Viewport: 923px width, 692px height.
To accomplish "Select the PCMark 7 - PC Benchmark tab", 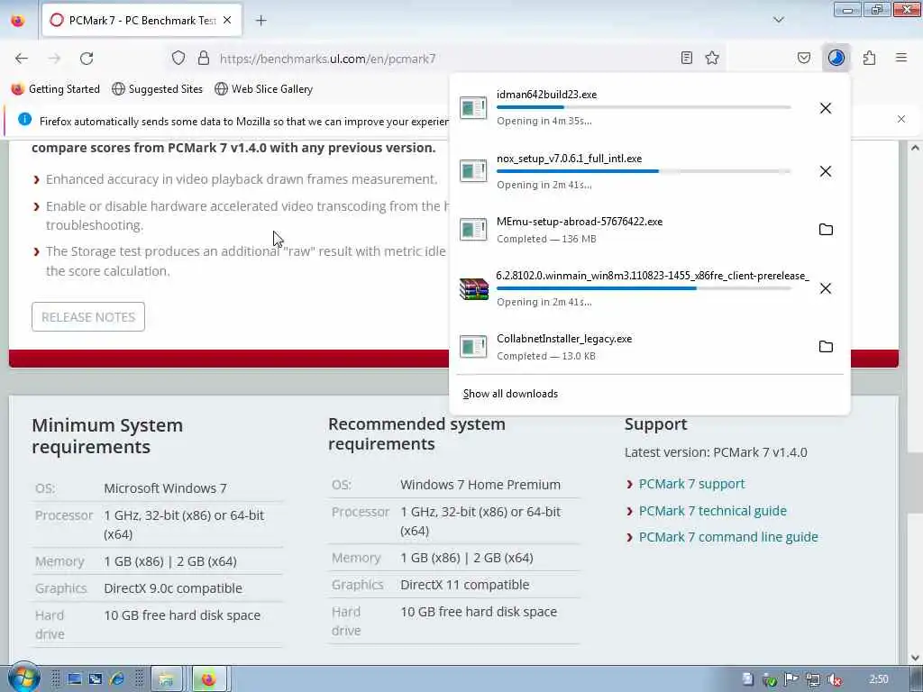I will [142, 21].
